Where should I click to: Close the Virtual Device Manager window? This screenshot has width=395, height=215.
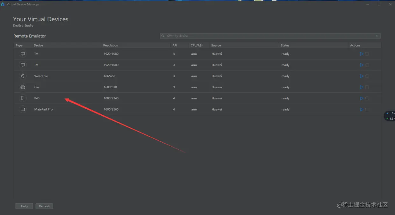click(391, 4)
